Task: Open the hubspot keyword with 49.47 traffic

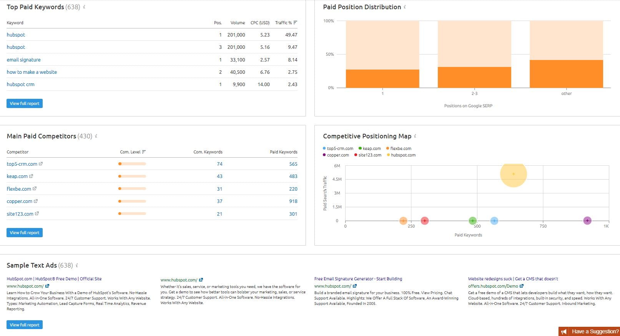Action: (x=16, y=35)
